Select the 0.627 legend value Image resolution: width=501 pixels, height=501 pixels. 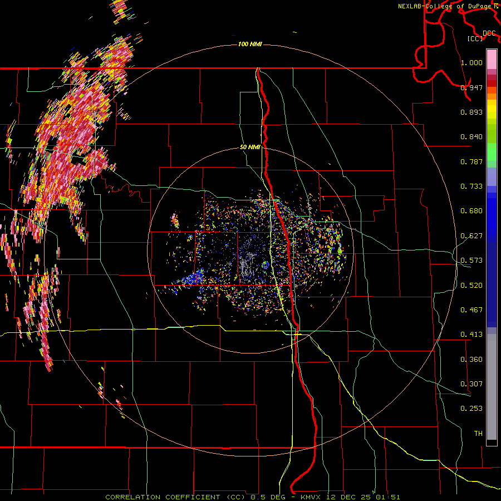click(471, 236)
